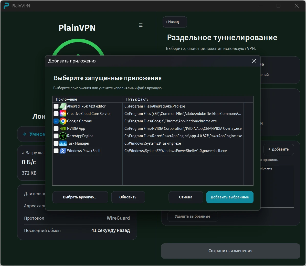
Task: Click the Google Chrome icon in list
Action: click(x=63, y=121)
